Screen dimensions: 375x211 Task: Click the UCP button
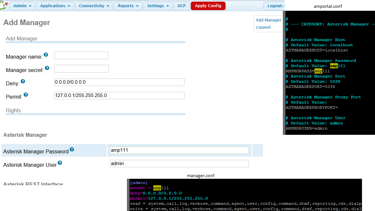point(182,6)
